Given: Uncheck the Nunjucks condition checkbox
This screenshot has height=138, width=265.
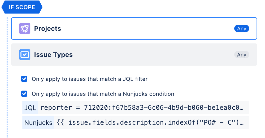Looking at the screenshot, I should [x=24, y=94].
